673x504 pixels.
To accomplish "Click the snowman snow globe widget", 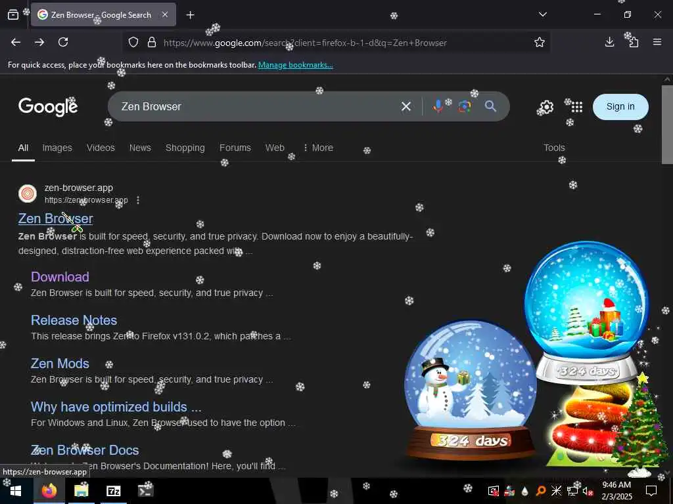I will pos(471,389).
